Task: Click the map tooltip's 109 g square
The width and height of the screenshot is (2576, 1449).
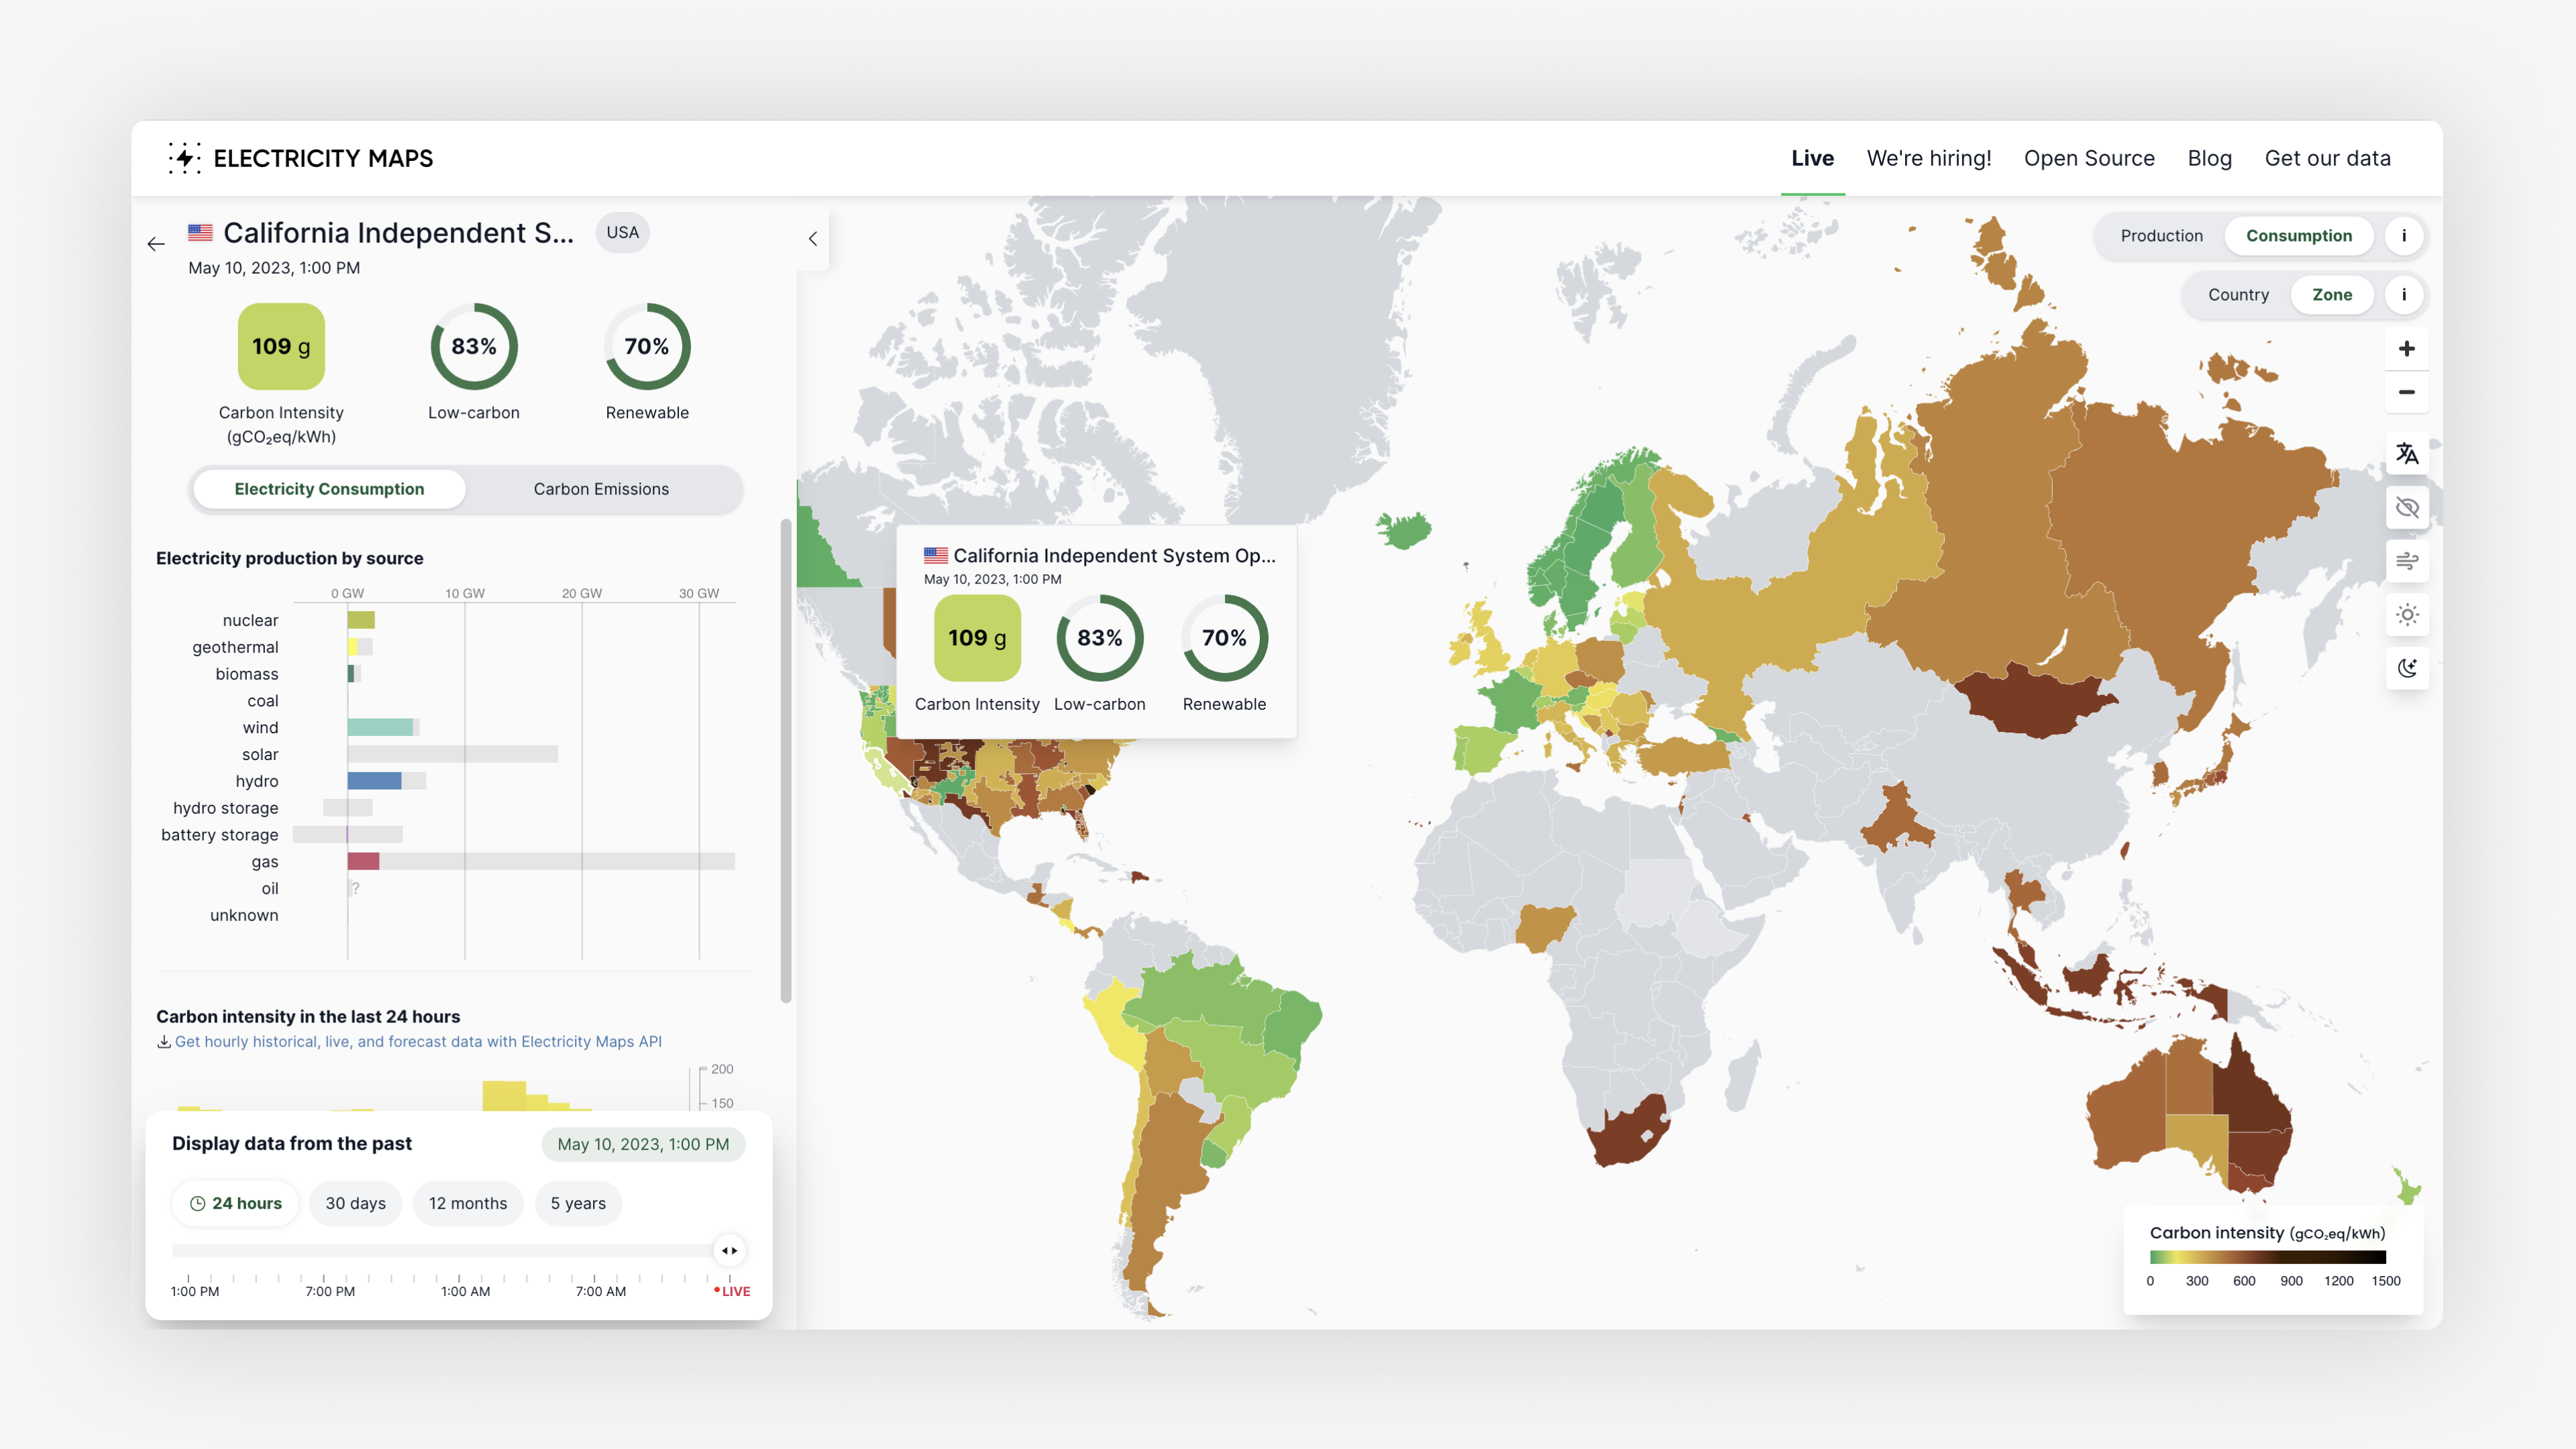Action: pos(977,638)
